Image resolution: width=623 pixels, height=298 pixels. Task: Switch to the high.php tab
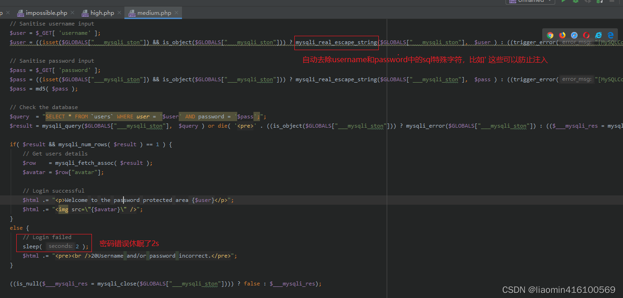pyautogui.click(x=102, y=13)
